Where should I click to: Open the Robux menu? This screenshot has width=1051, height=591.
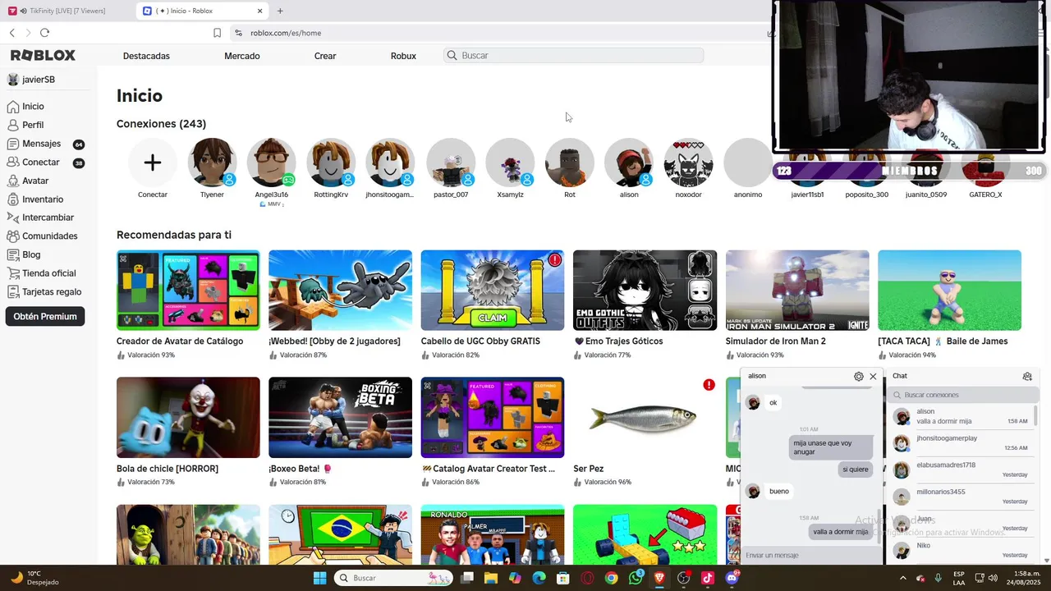point(403,56)
